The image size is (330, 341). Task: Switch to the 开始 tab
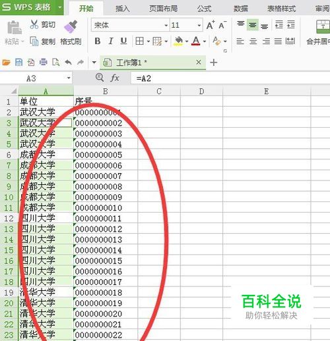tap(86, 9)
